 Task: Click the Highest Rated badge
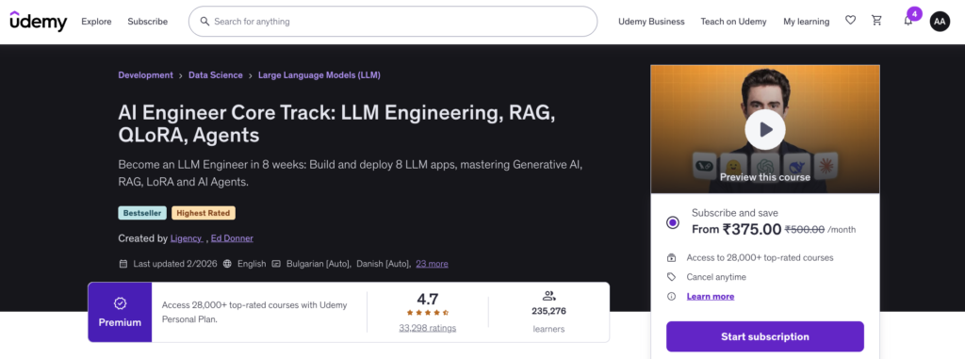(x=204, y=213)
